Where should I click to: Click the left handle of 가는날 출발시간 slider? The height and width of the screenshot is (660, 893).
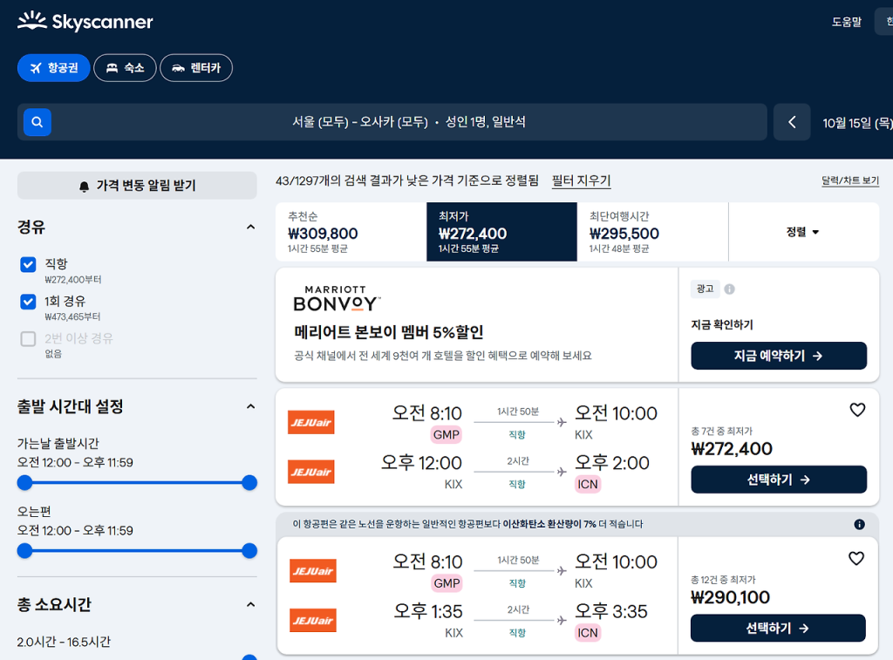[x=24, y=483]
